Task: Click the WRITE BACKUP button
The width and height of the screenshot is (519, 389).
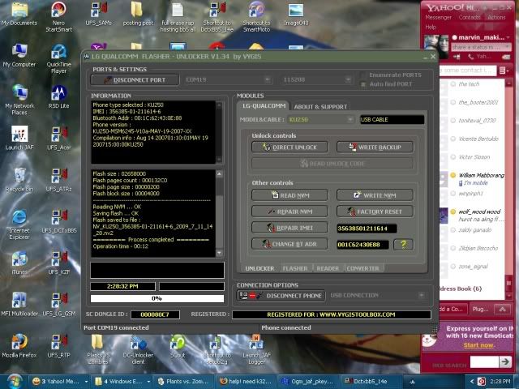Action: point(375,147)
